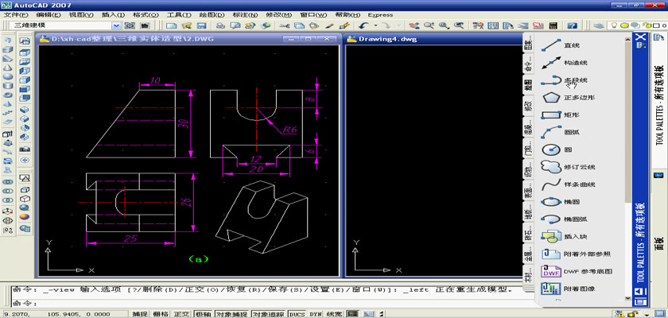The image size is (668, 318).
Task: Toggle 对象捕捉 object snap in status bar
Action: 231,314
